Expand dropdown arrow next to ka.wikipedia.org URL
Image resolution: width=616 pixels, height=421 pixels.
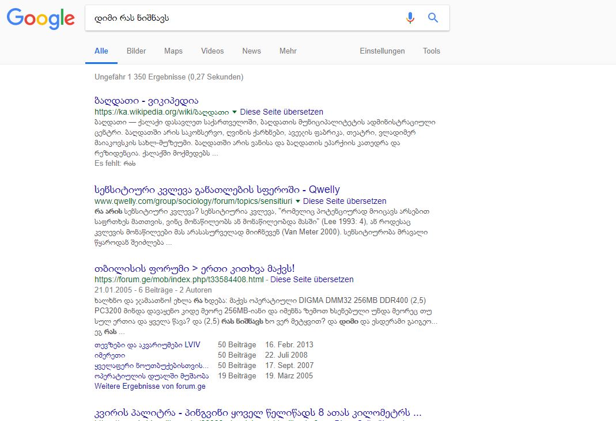235,112
